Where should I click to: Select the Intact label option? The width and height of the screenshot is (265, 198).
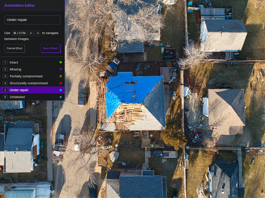14,62
